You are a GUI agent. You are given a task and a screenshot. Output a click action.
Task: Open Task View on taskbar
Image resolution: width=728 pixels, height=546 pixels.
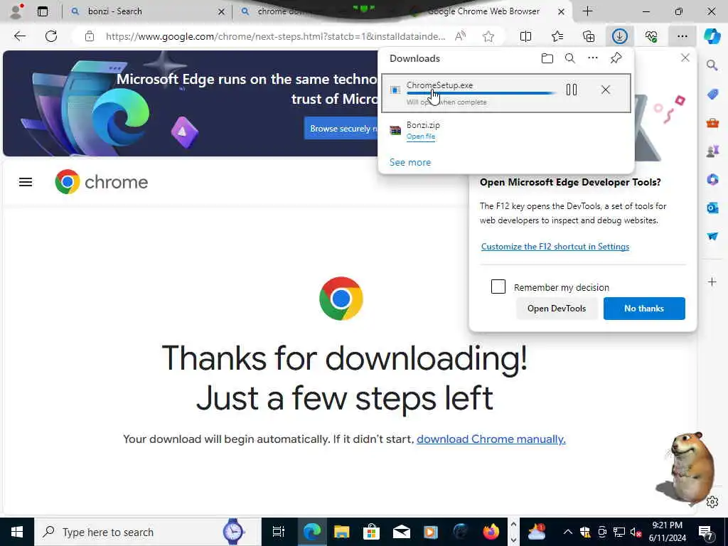tap(278, 532)
